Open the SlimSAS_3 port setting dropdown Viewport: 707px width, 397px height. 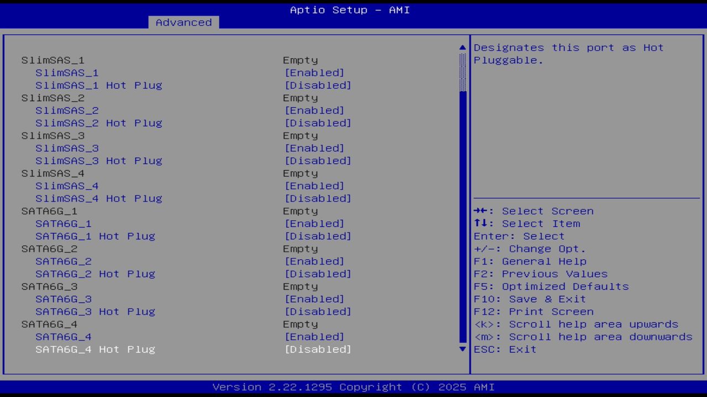click(x=314, y=148)
